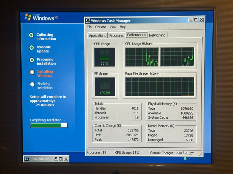This screenshot has height=174, width=233.
Task: Click the Task Manager title bar icon
Action: pyautogui.click(x=88, y=21)
